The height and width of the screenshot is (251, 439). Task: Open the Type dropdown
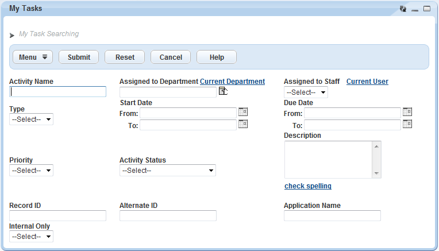[x=32, y=119]
